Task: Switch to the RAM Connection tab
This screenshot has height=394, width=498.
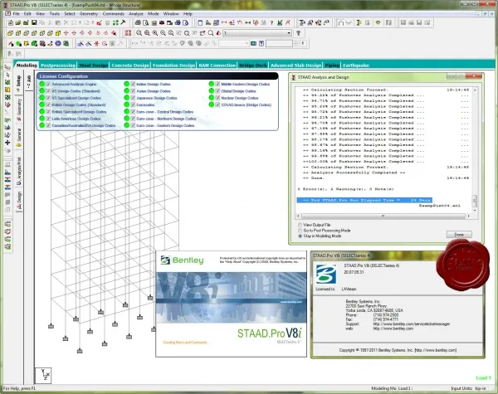Action: click(217, 65)
